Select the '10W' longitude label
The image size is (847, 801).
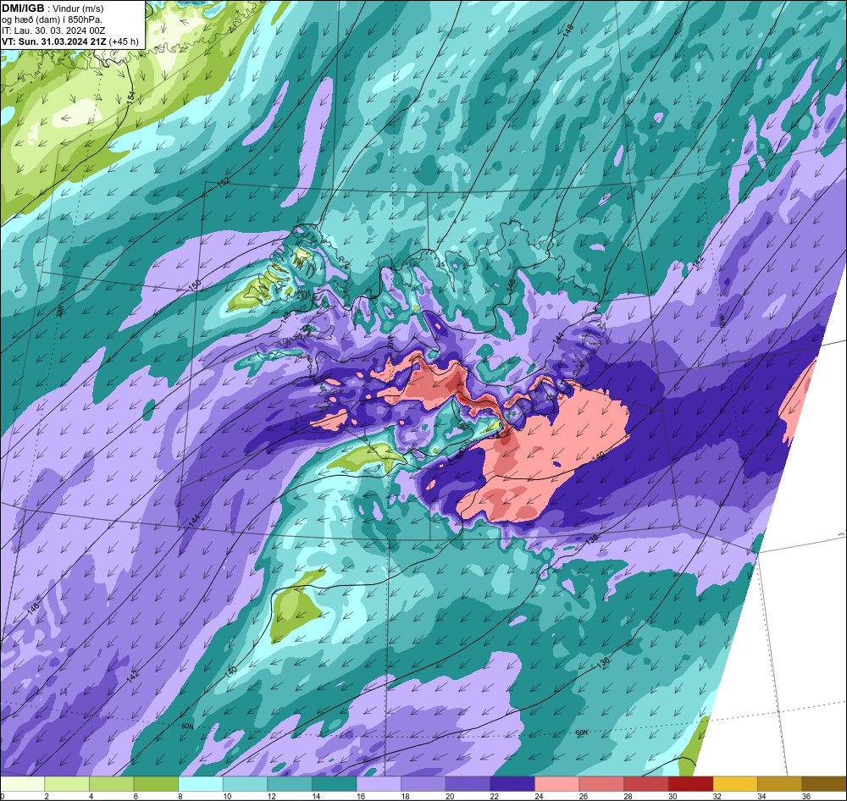click(721, 321)
